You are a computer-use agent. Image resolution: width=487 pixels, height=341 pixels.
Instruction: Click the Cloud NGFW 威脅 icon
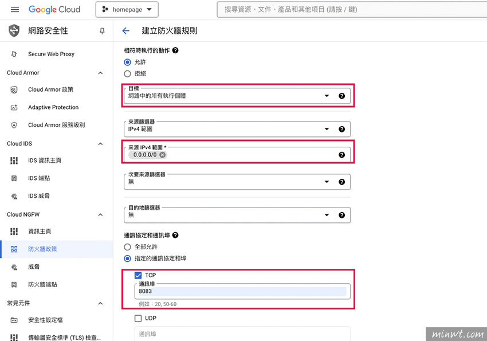click(x=14, y=266)
